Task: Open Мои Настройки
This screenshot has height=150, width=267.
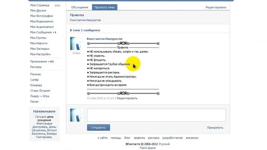Action: pos(40,54)
